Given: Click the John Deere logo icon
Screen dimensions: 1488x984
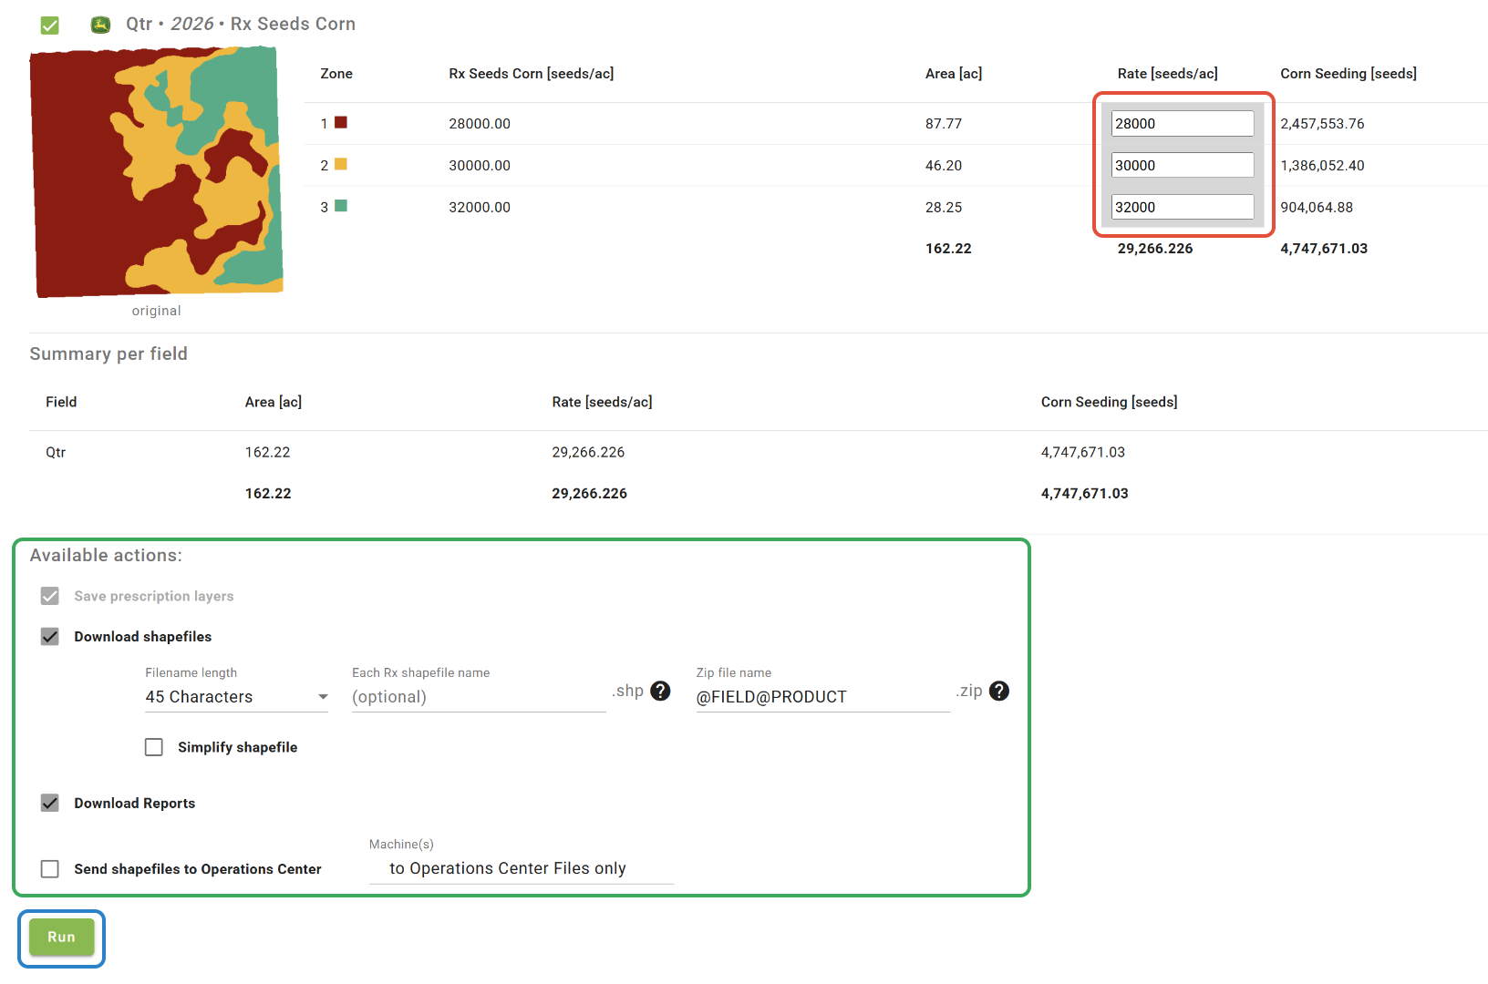Looking at the screenshot, I should point(100,25).
